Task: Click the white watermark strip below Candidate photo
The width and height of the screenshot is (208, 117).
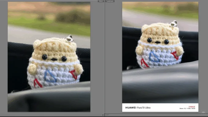Action: (160, 108)
